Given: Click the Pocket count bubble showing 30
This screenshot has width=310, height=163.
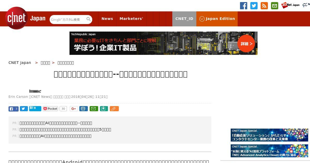Looking at the screenshot, I should (x=63, y=109).
